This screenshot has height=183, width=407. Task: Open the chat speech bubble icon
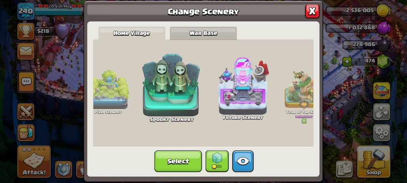pos(26,82)
